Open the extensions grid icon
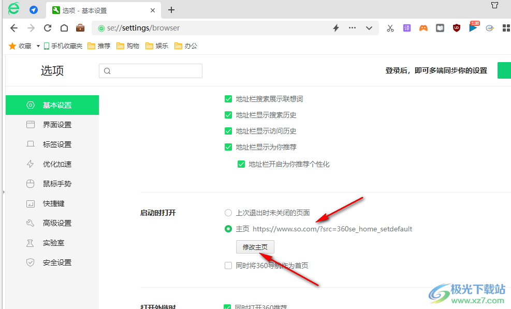511x309 pixels. (506, 28)
